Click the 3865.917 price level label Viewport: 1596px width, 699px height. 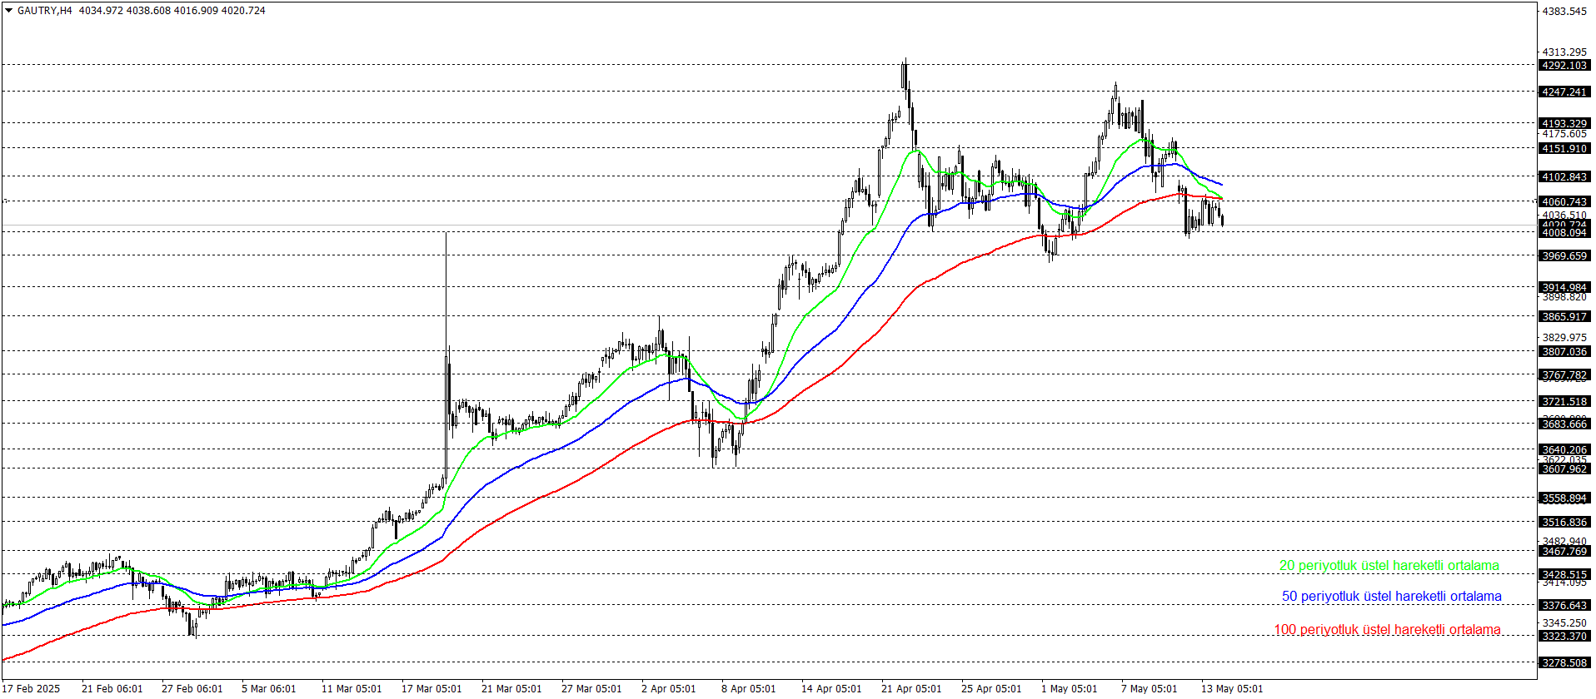1564,317
